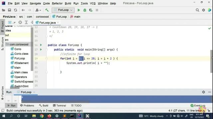Open the Run menu
This screenshot has height=119, width=213.
pyautogui.click(x=76, y=3)
